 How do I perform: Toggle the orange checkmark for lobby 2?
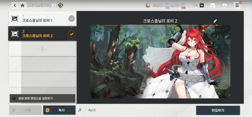click(71, 34)
